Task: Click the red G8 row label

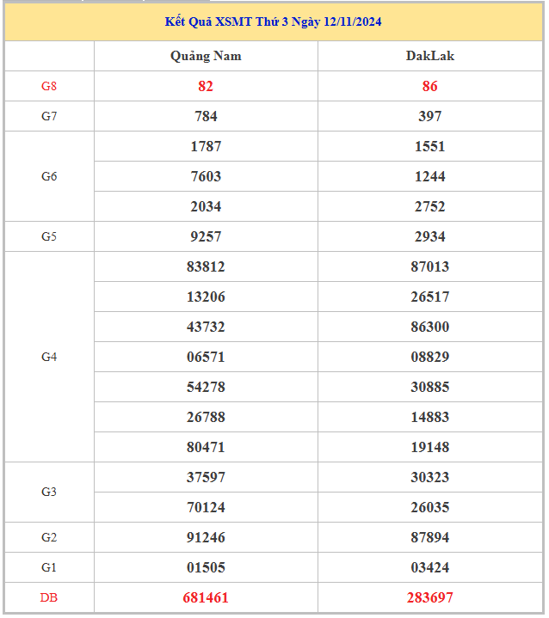Action: pos(49,86)
